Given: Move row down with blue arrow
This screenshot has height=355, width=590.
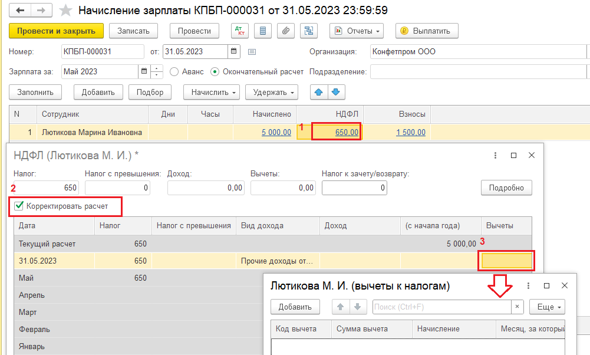Looking at the screenshot, I should (336, 92).
